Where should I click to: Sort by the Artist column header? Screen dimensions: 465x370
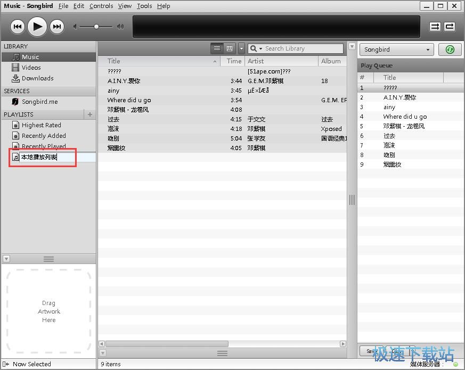point(282,61)
